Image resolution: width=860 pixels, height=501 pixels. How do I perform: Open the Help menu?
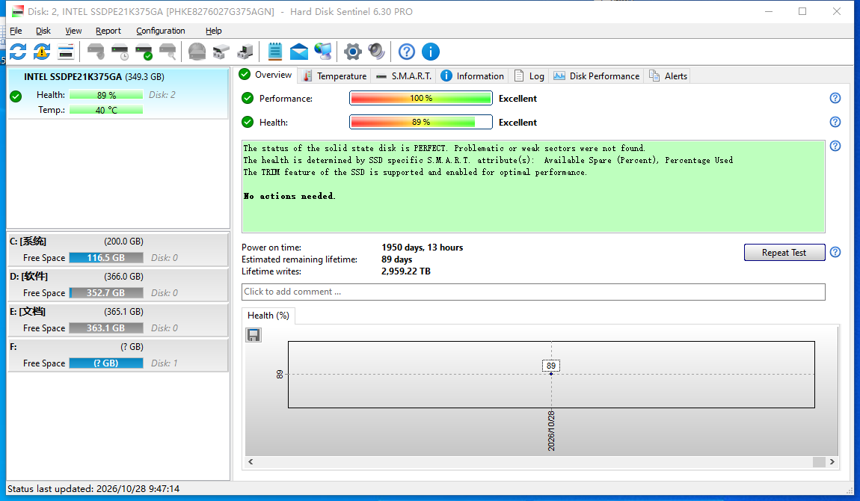click(213, 31)
